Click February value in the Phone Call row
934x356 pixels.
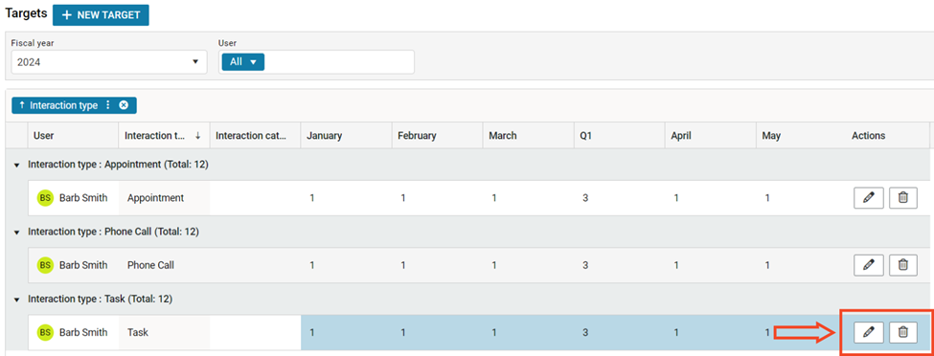click(x=403, y=265)
